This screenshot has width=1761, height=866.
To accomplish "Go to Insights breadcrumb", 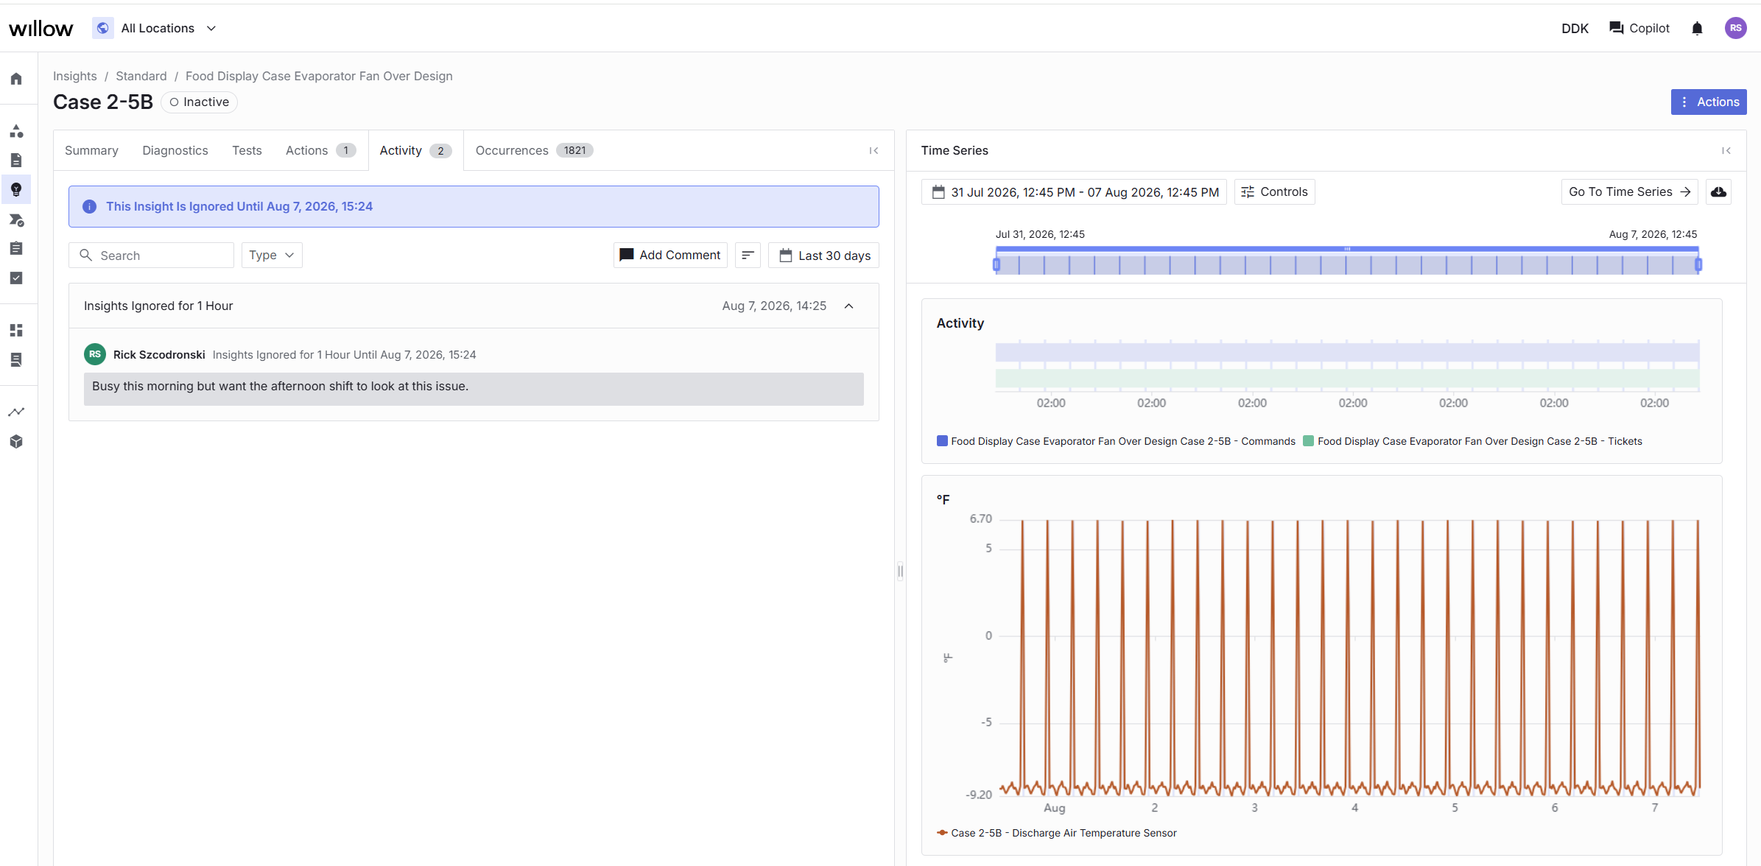I will point(75,77).
